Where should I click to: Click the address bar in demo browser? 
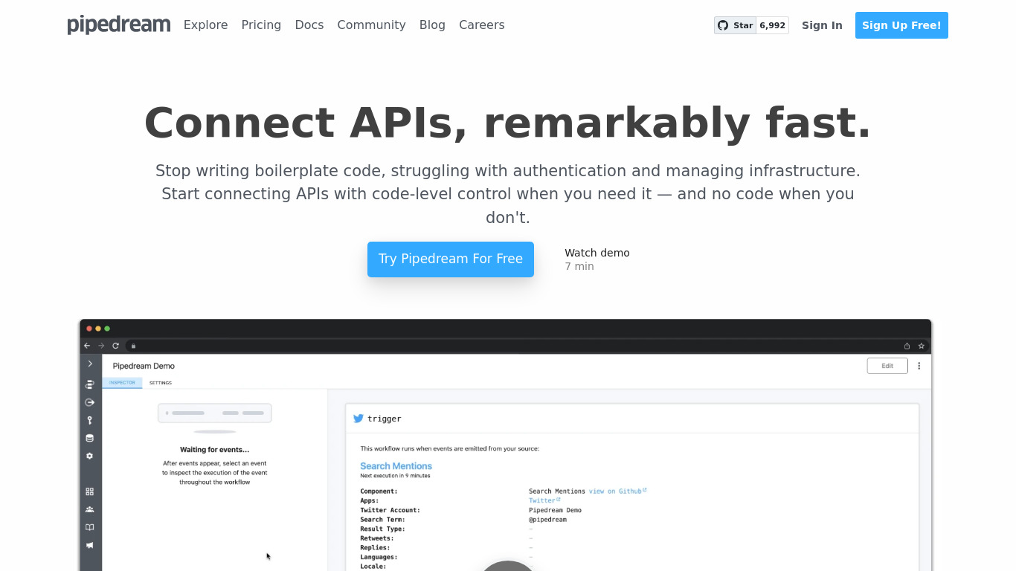click(x=513, y=346)
